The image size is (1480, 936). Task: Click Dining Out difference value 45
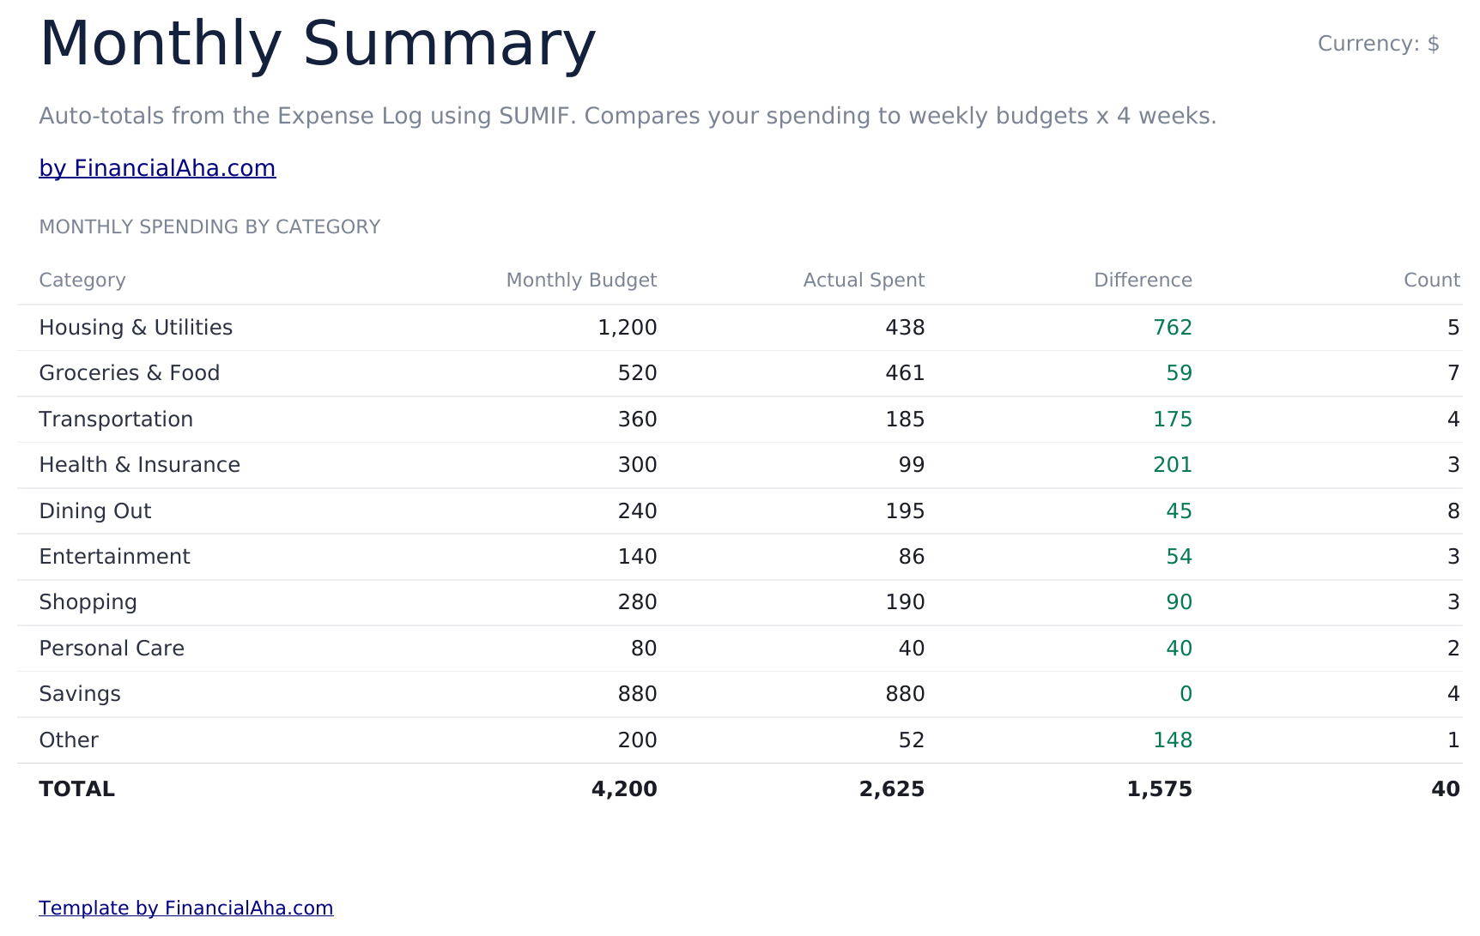[x=1180, y=511]
